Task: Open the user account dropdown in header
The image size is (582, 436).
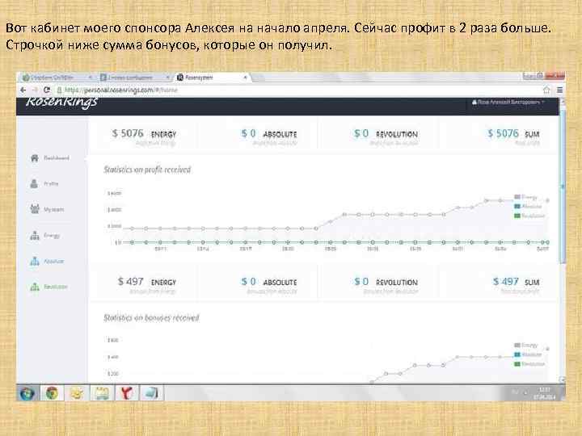Action: pyautogui.click(x=508, y=102)
